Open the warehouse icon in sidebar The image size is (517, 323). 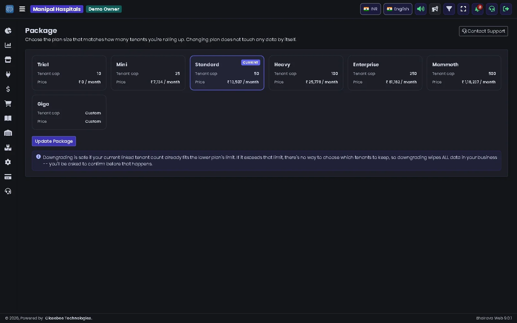tap(8, 133)
